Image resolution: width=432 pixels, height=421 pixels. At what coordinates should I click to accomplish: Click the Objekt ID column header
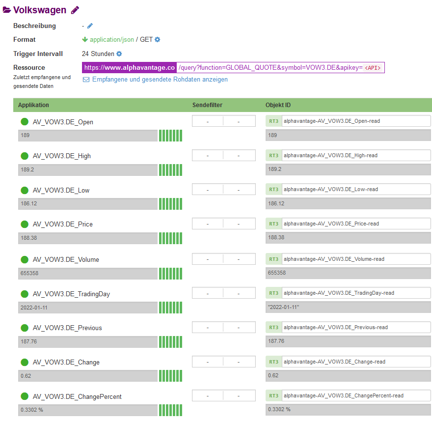tap(278, 105)
